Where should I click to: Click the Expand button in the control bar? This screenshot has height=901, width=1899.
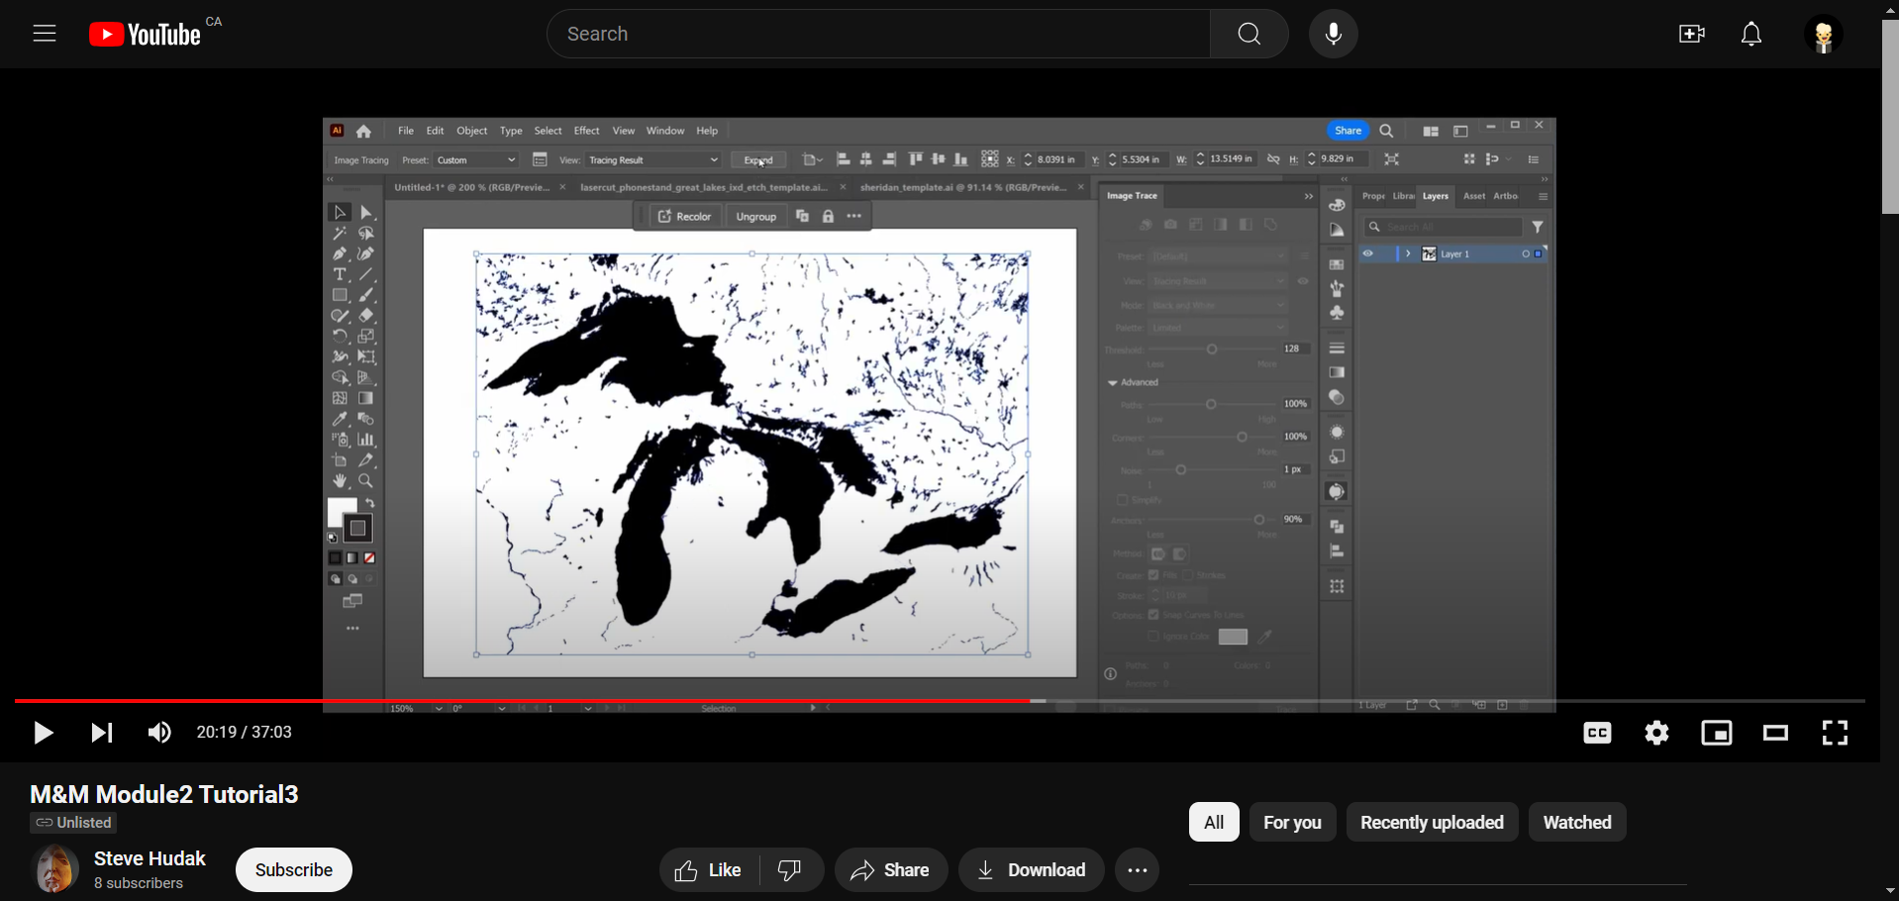point(757,159)
